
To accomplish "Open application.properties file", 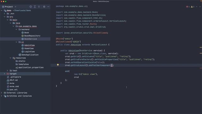I will 31,67.
